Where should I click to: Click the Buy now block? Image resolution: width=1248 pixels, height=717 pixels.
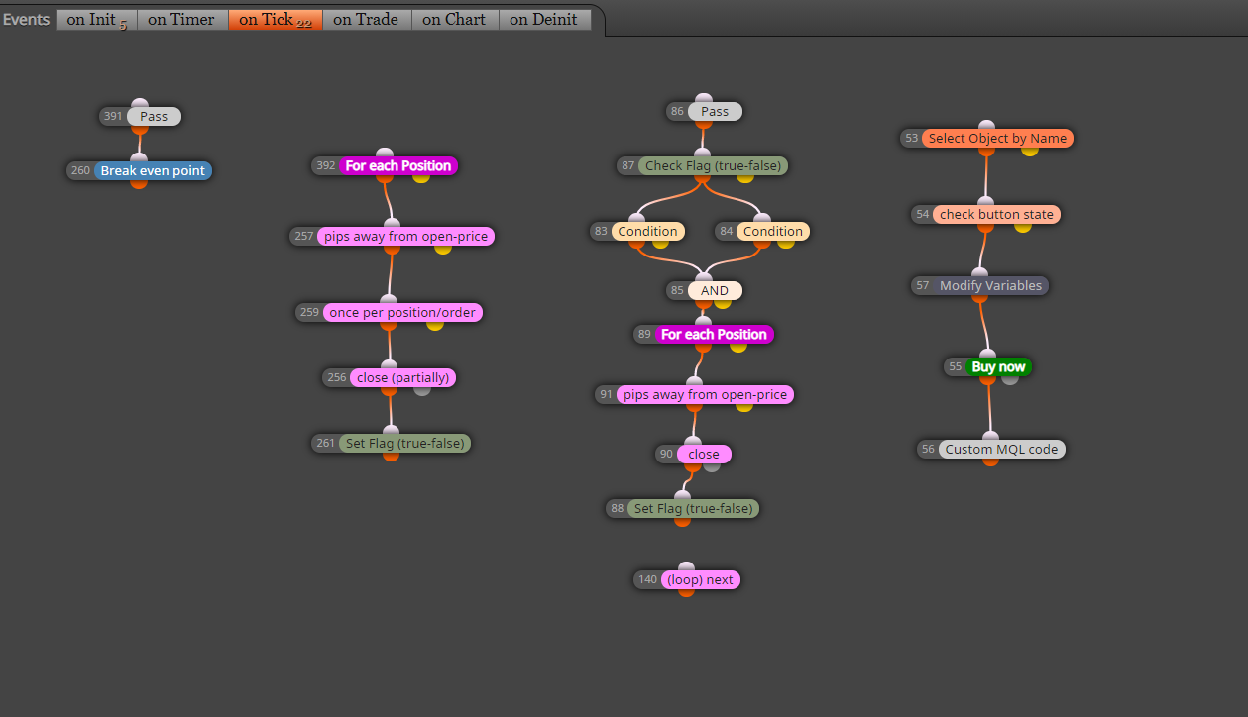pyautogui.click(x=998, y=366)
